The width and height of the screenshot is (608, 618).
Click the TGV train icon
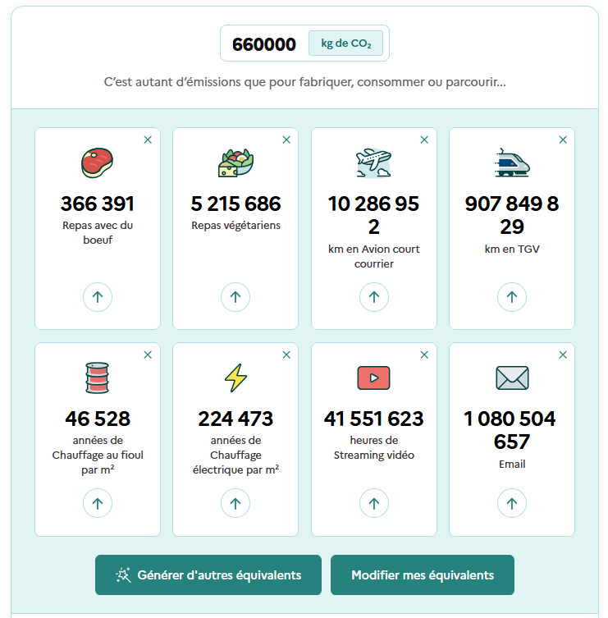512,163
